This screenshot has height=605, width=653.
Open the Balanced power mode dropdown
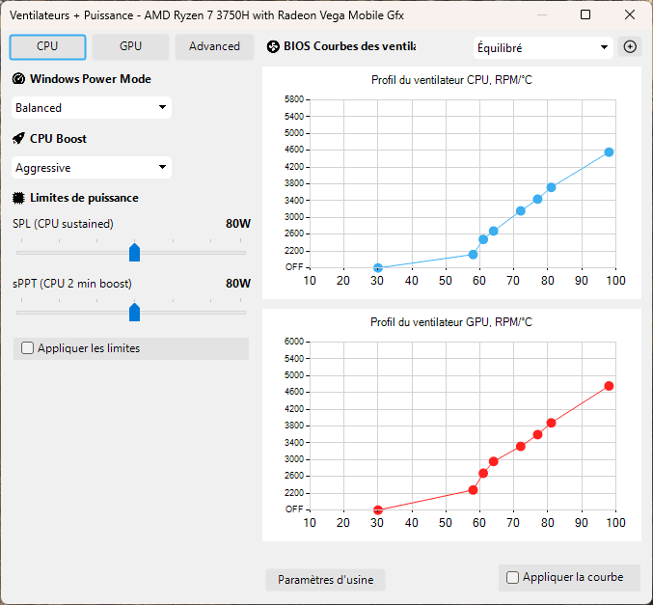click(92, 107)
